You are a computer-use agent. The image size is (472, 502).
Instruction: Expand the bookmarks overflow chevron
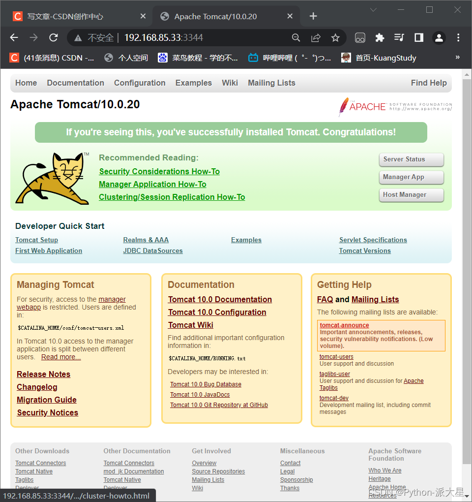[x=457, y=57]
